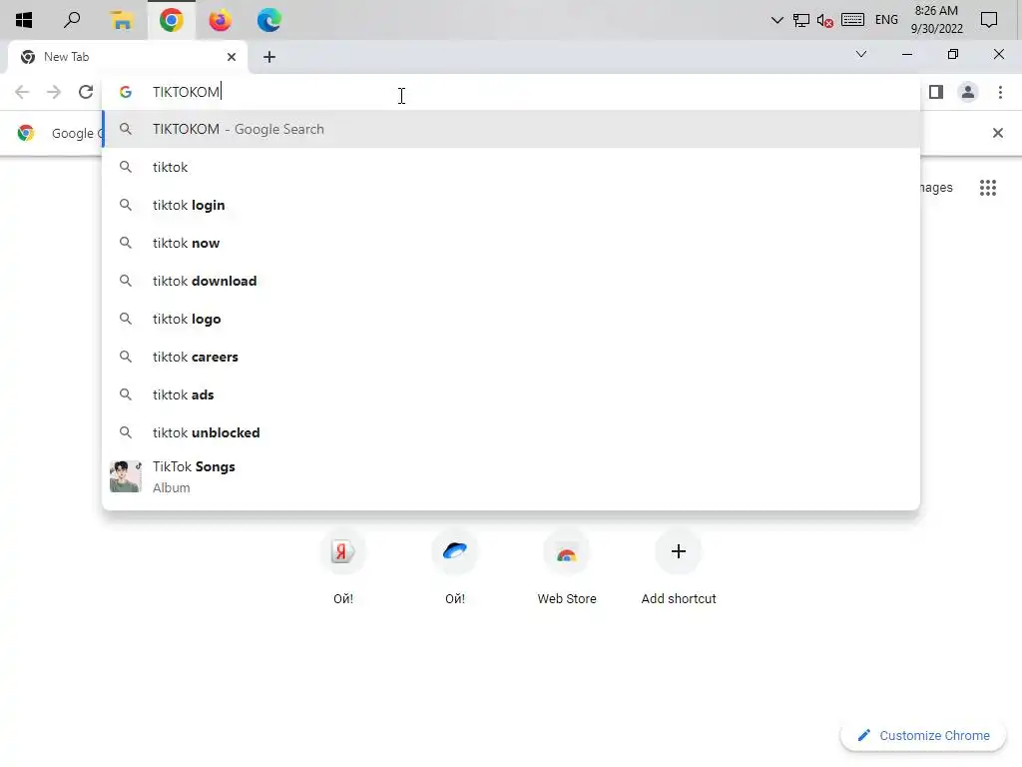The image size is (1022, 767).
Task: Click the Chrome logo in the infobar
Action: pos(26,133)
